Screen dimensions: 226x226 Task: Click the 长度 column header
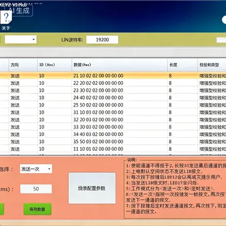(x=182, y=65)
